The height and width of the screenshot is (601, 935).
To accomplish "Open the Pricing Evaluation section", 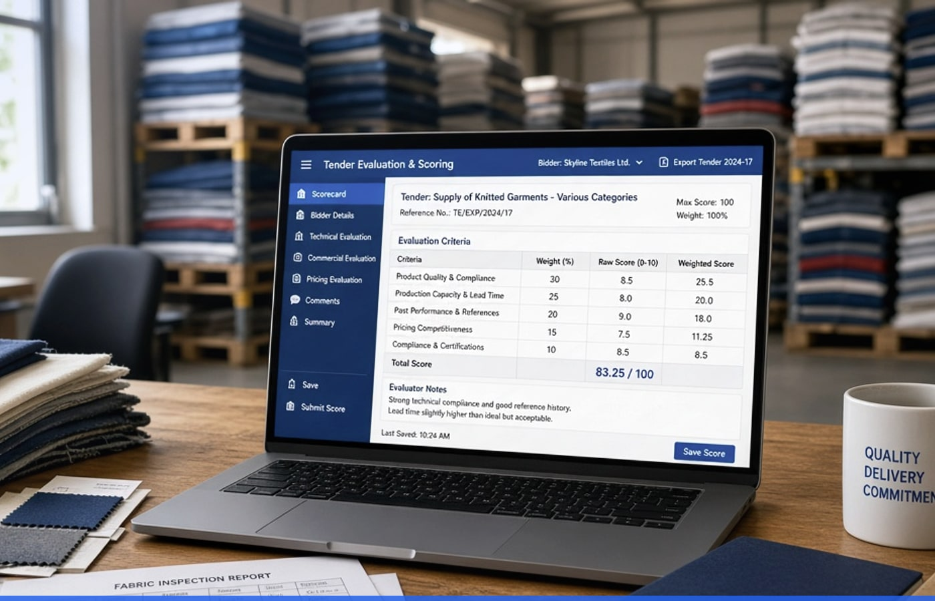I will tap(334, 279).
